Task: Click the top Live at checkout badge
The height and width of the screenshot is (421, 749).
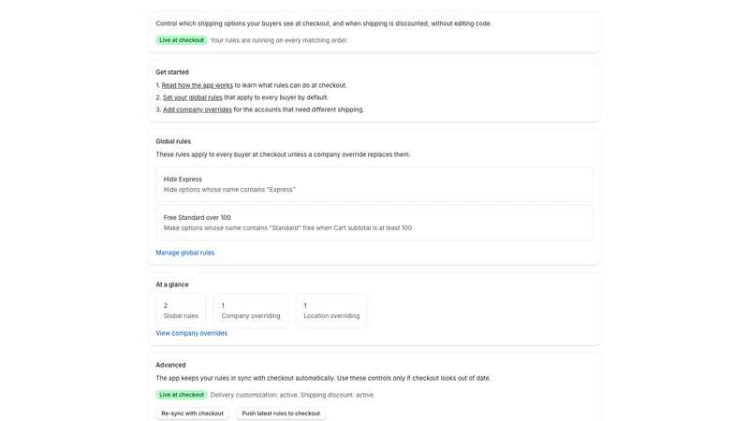Action: [x=182, y=40]
